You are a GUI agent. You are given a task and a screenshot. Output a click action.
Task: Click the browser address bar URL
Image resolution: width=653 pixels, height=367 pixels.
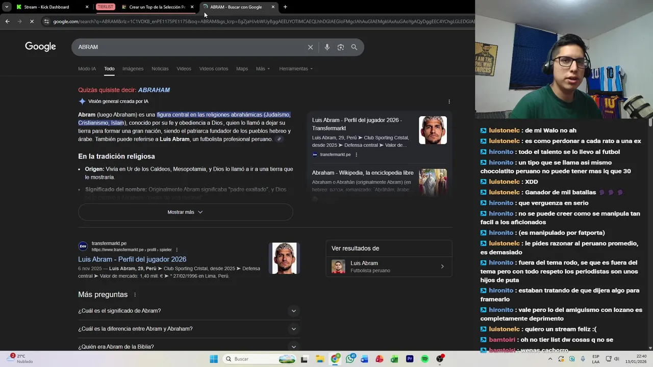coord(263,21)
